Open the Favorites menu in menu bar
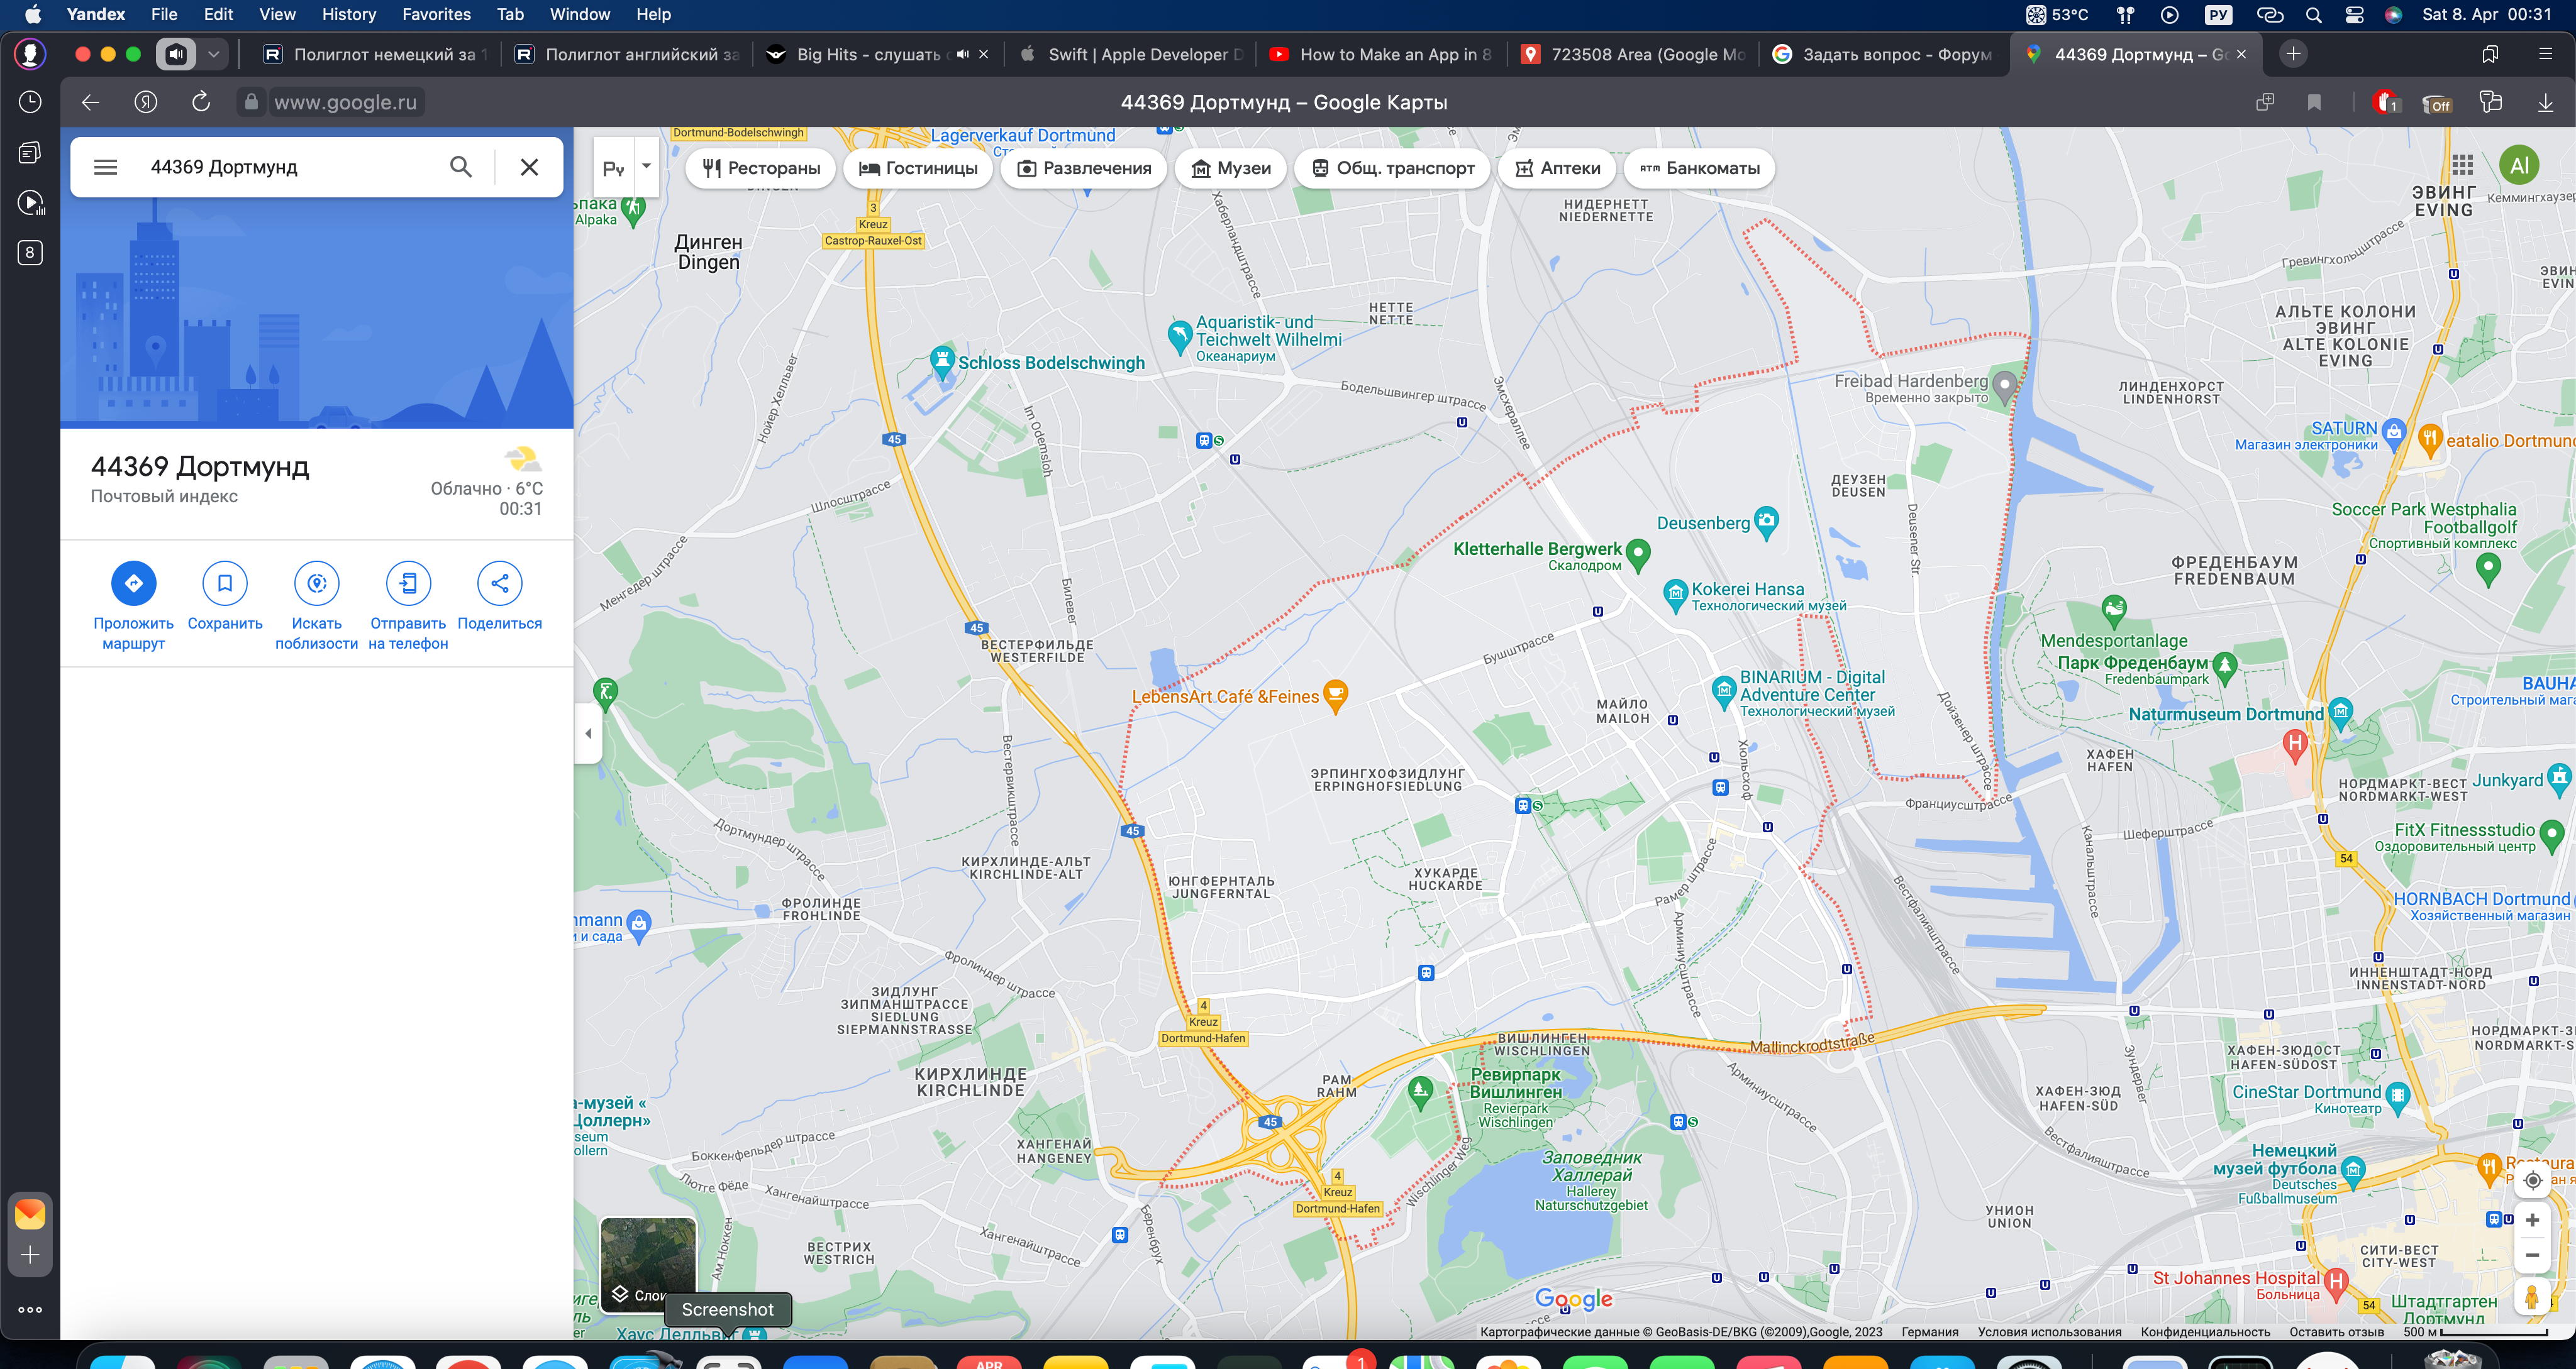This screenshot has width=2576, height=1369. 436,14
